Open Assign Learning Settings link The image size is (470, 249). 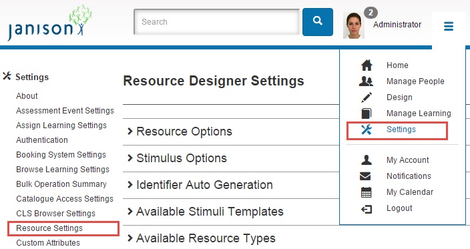61,126
